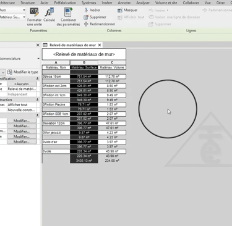Open the Formater une unité tool
The image size is (232, 226).
[x=34, y=17]
